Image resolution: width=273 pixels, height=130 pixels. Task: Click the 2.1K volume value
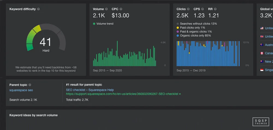coord(99,16)
